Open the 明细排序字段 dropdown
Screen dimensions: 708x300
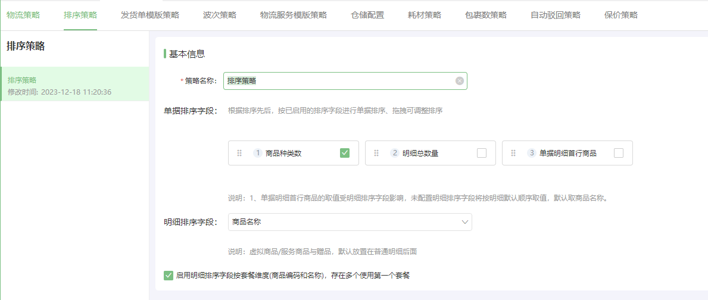[x=350, y=222]
